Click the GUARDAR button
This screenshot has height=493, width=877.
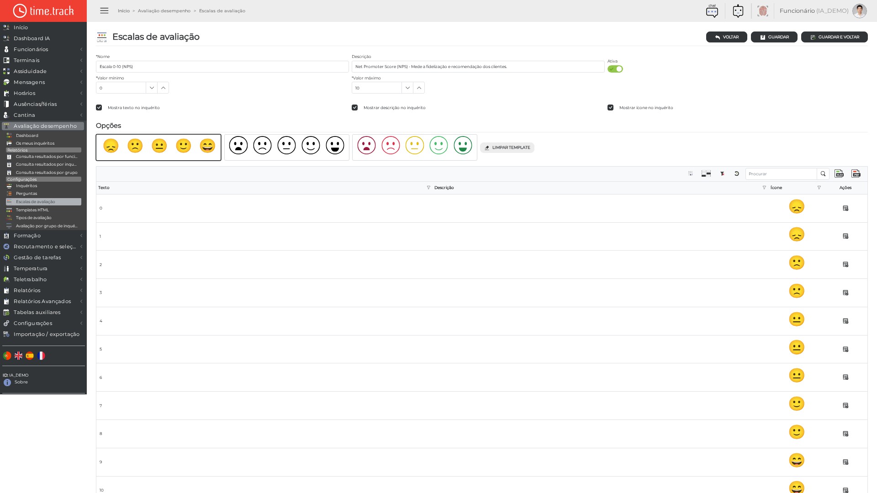click(774, 37)
